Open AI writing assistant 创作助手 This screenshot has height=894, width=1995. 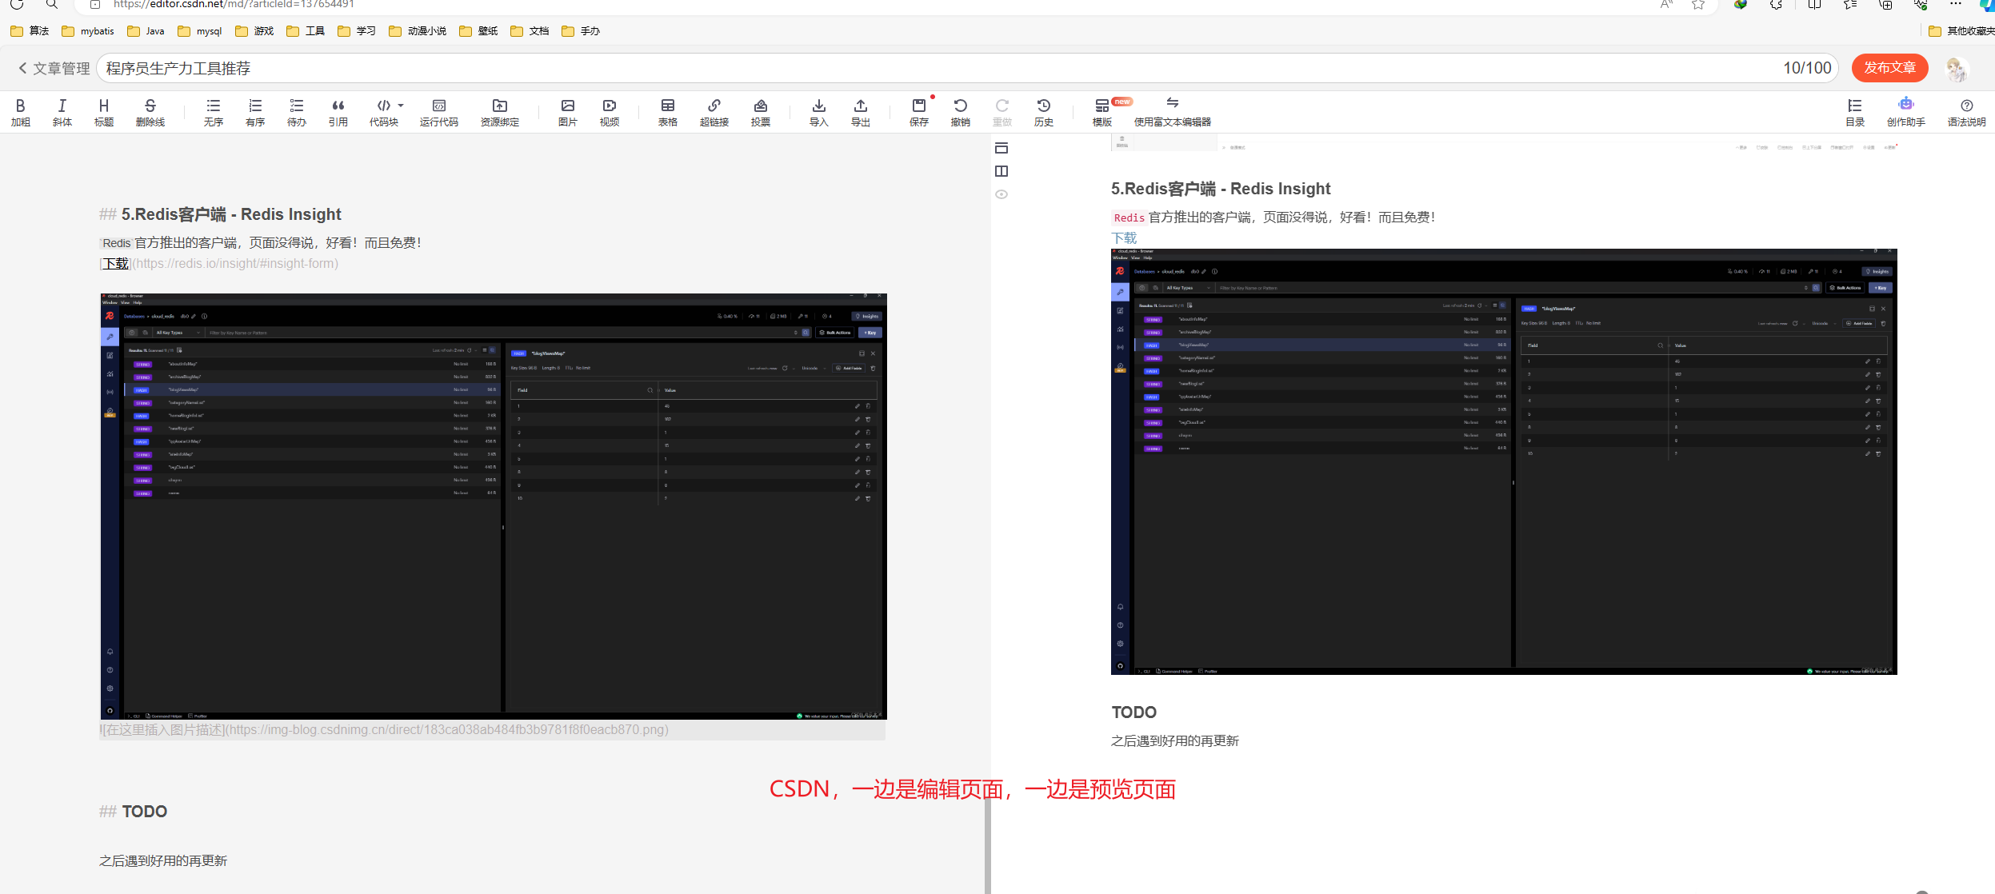point(1906,112)
